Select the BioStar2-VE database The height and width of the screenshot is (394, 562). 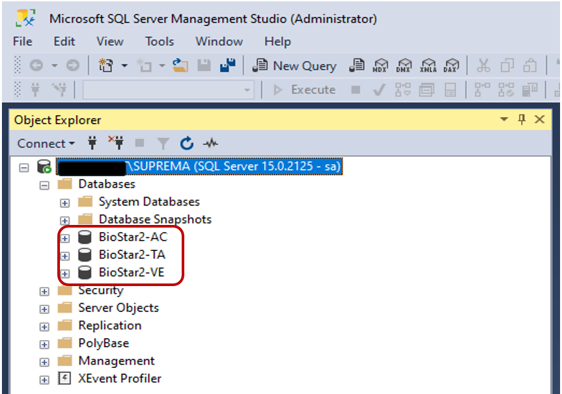point(132,272)
